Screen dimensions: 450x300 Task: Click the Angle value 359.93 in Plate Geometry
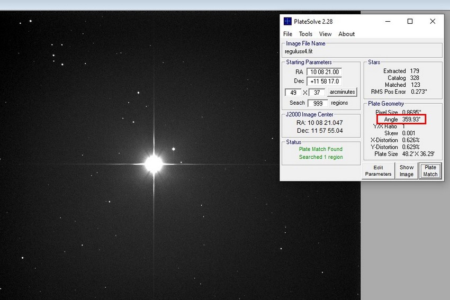pyautogui.click(x=411, y=120)
